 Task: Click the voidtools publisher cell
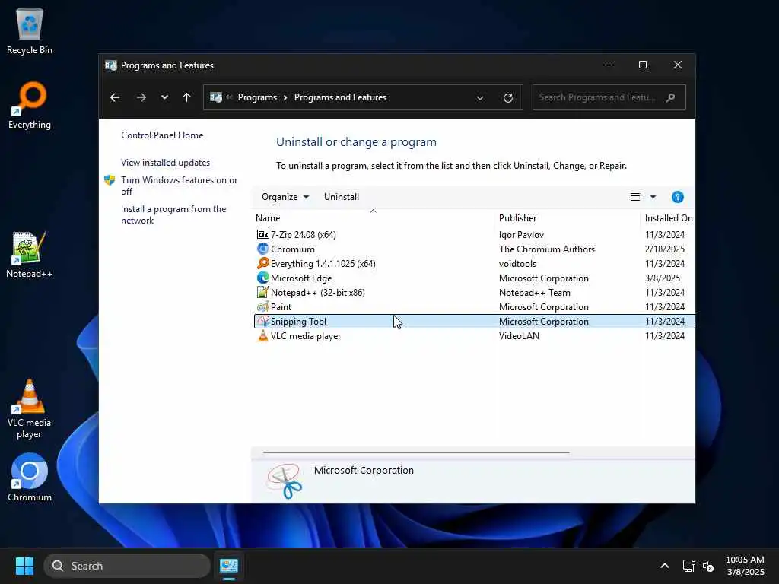(517, 263)
